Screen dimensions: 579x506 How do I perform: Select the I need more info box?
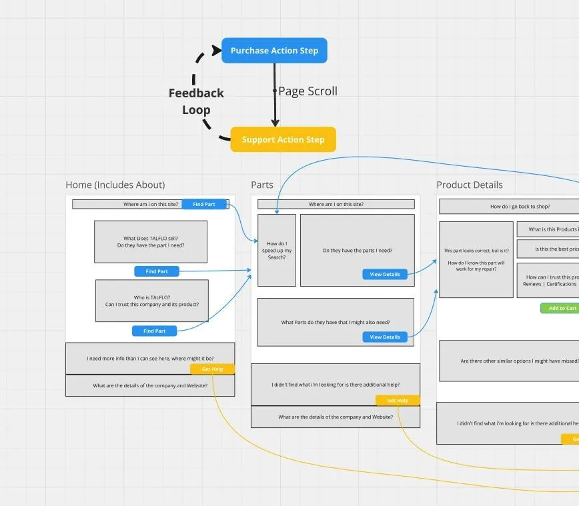(x=150, y=359)
